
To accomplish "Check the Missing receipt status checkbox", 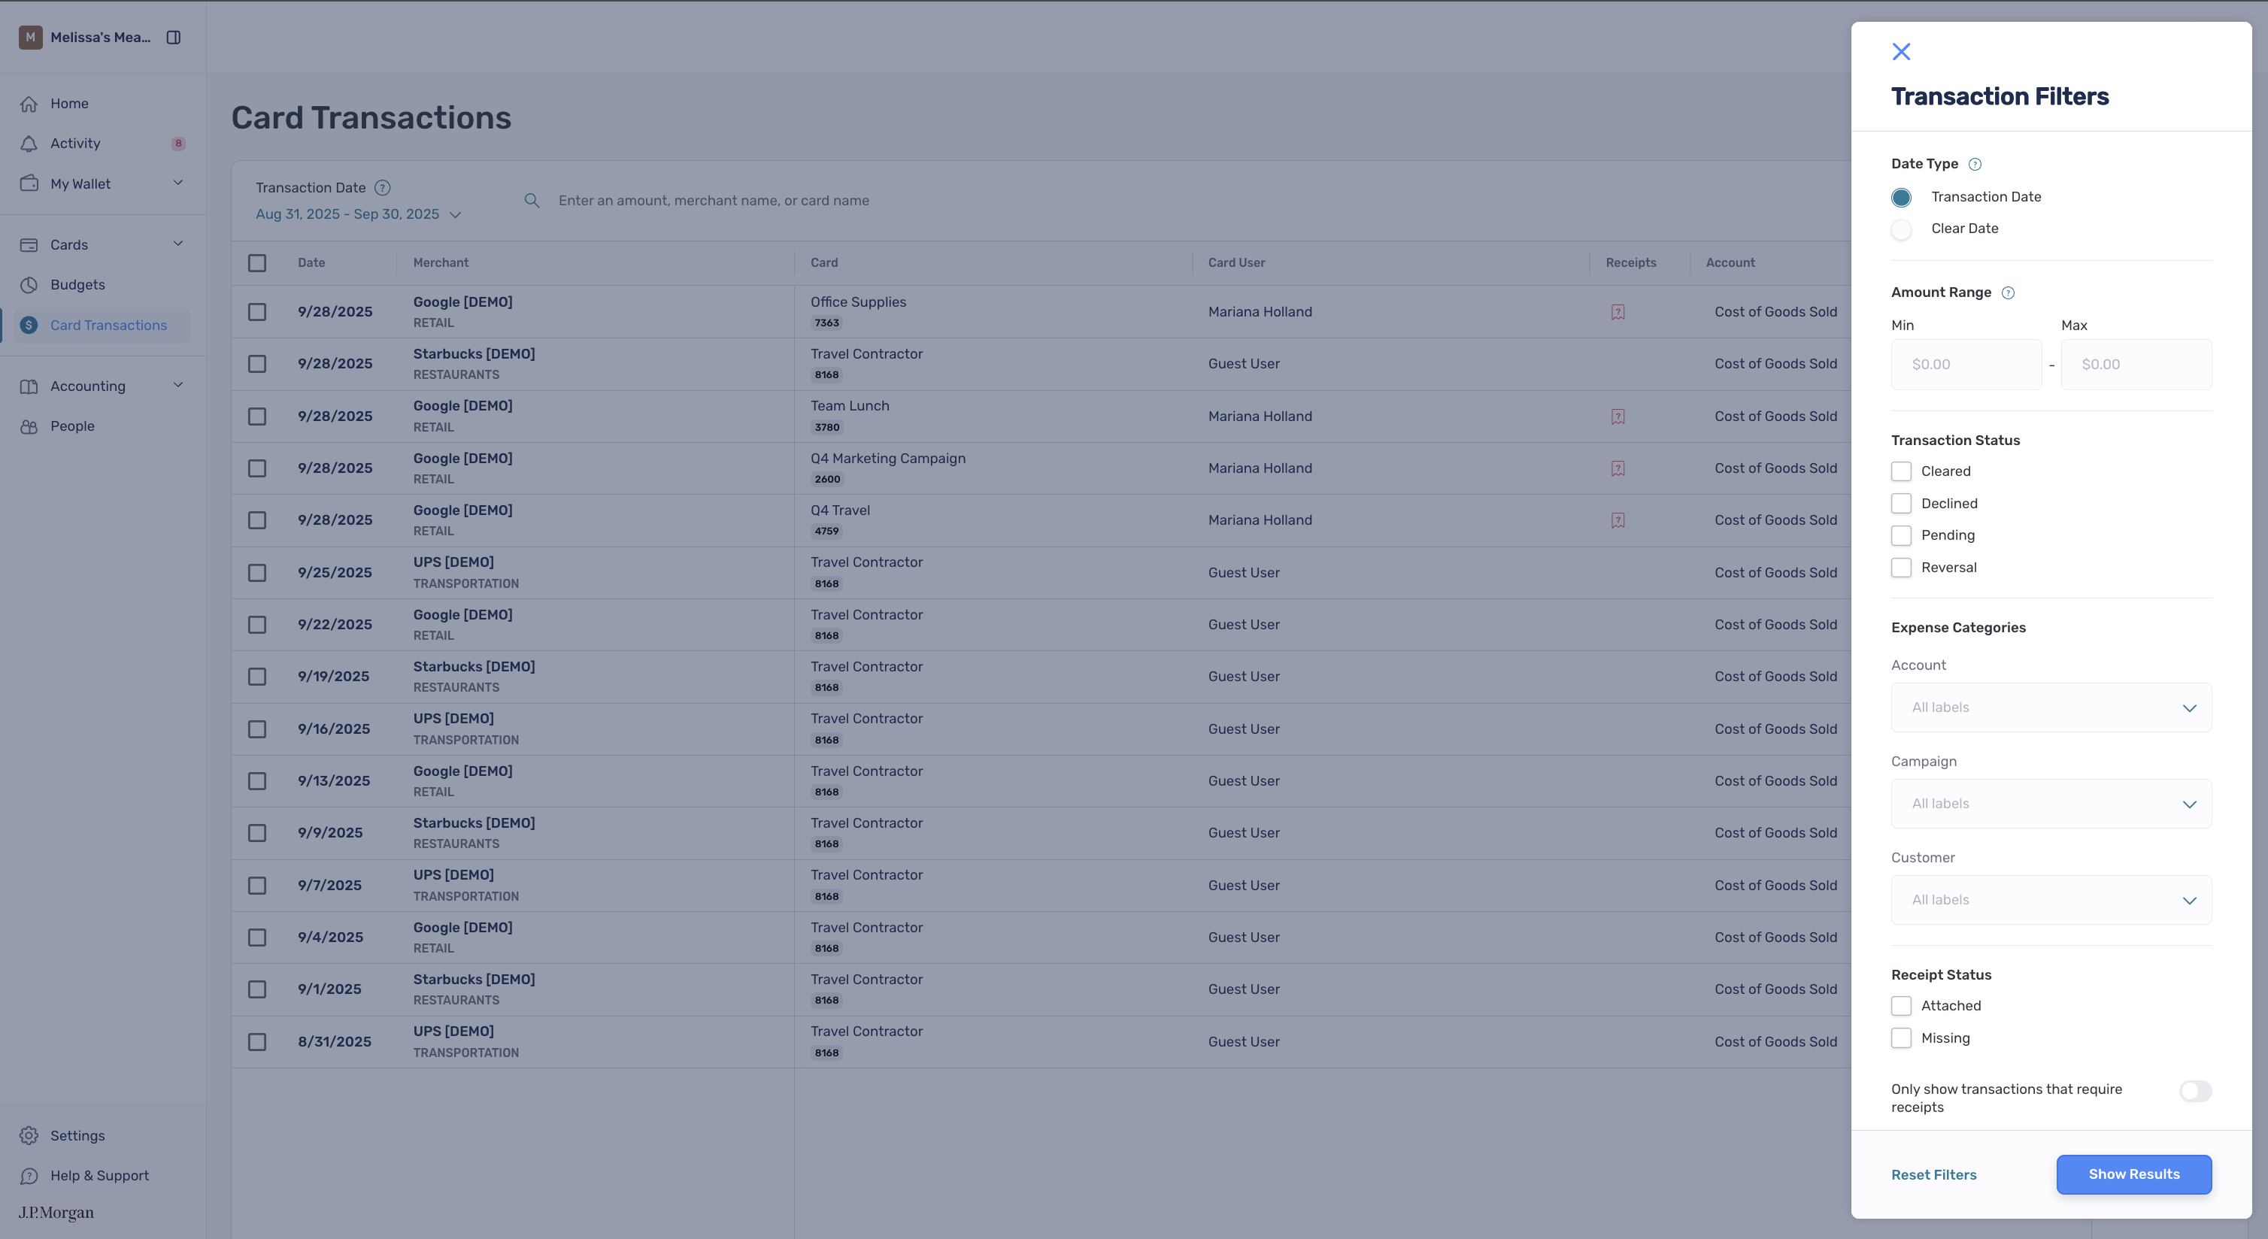I will click(x=1901, y=1038).
